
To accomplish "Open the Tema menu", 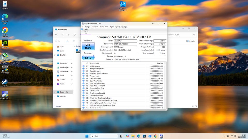I will point(102,27).
